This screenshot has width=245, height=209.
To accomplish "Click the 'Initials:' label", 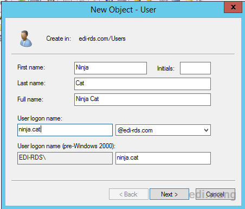I will pyautogui.click(x=166, y=68).
